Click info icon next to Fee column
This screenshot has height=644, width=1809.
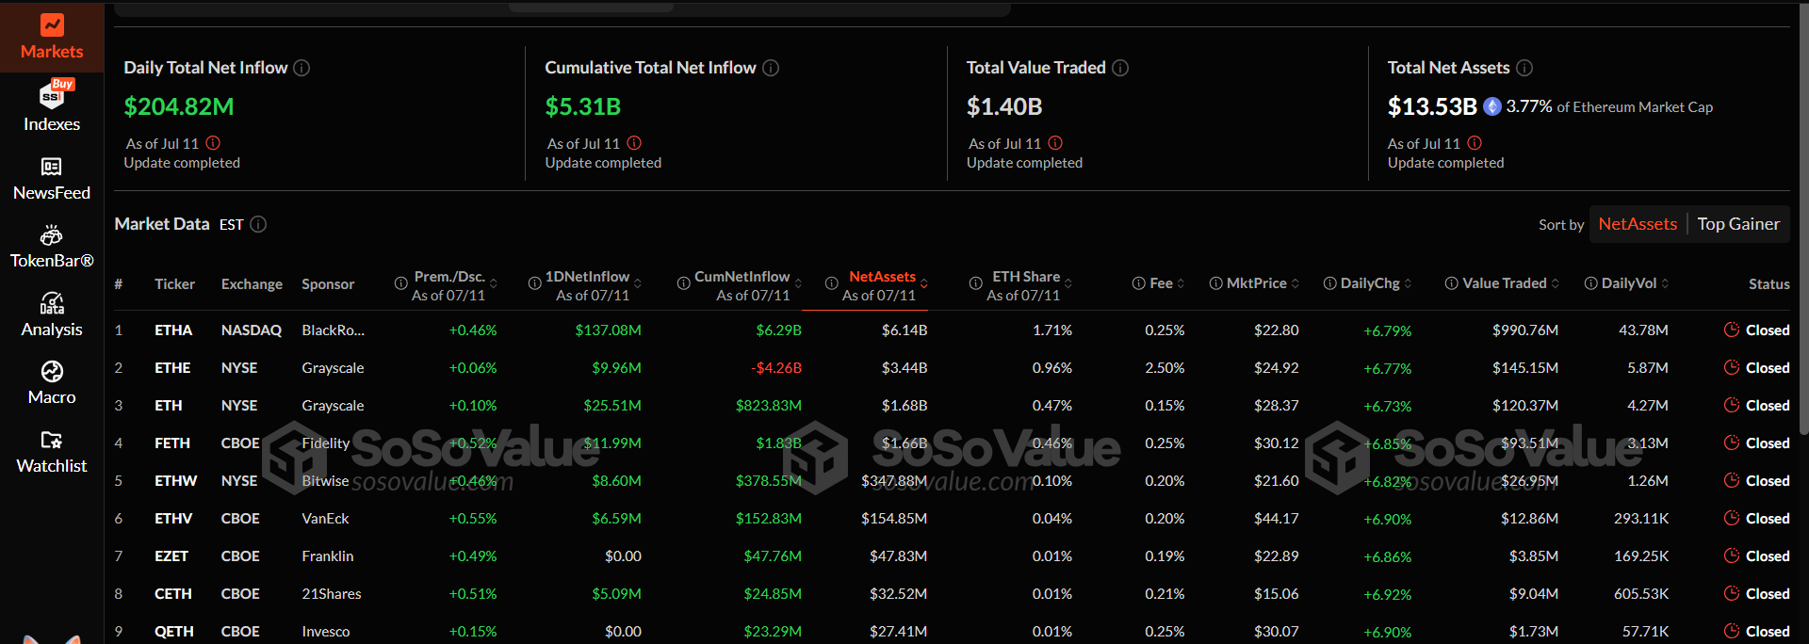pyautogui.click(x=1138, y=283)
